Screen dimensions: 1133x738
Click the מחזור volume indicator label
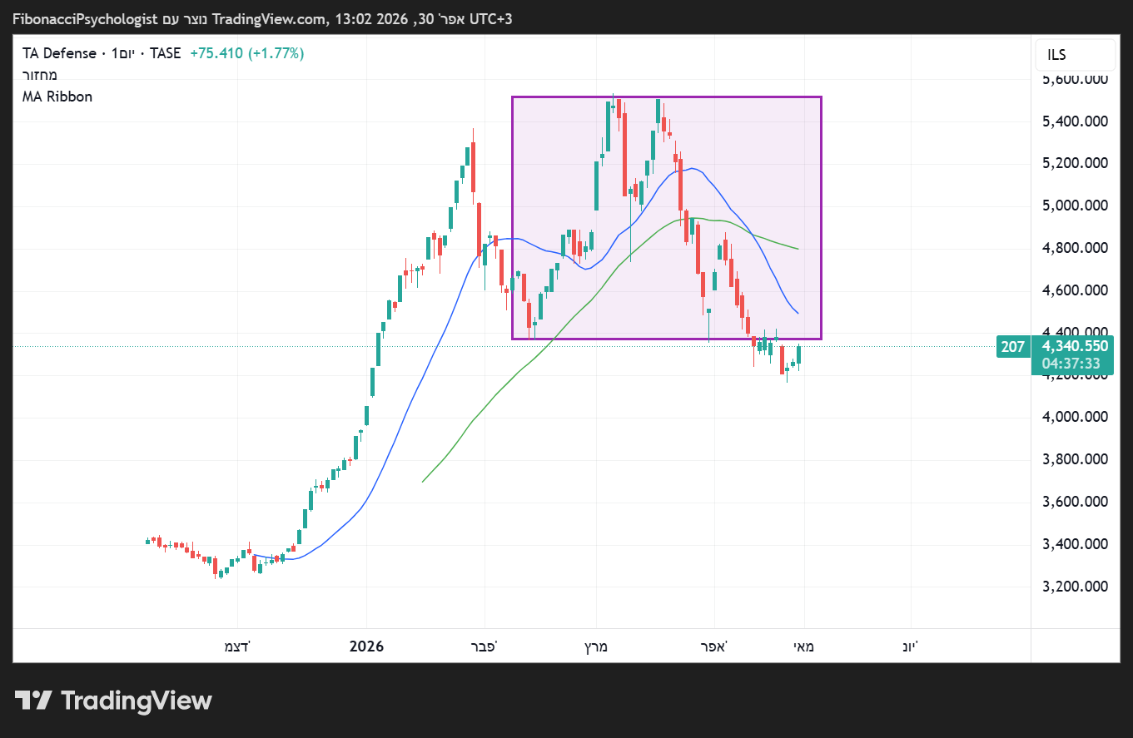tap(40, 75)
